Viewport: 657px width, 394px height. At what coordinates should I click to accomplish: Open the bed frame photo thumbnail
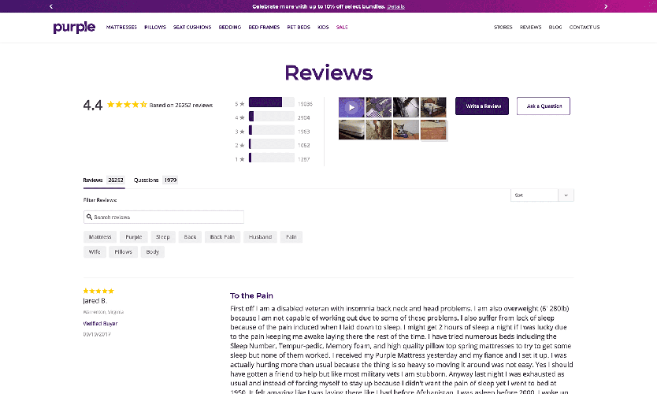(433, 107)
